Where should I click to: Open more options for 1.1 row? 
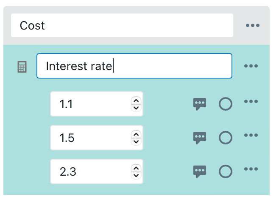251,102
